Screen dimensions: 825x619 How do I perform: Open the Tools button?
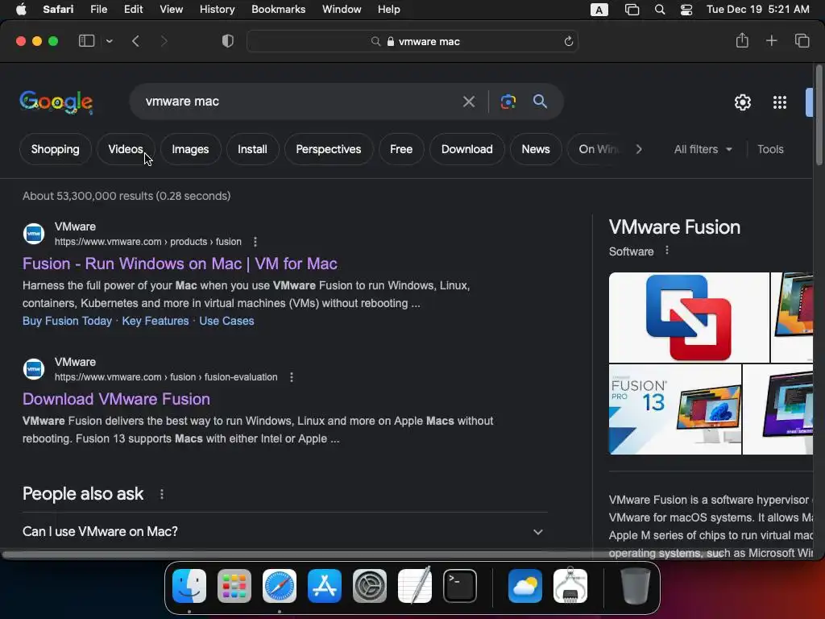click(x=770, y=149)
